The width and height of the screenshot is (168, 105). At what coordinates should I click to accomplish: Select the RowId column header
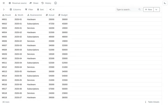[x=7, y=15]
